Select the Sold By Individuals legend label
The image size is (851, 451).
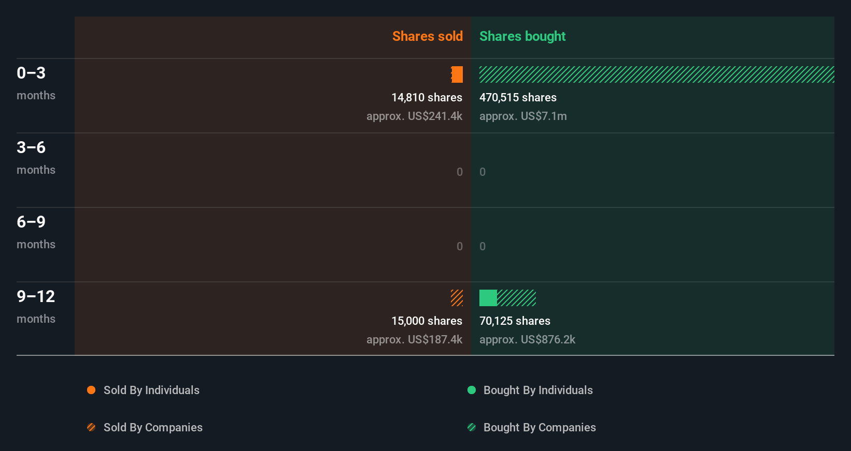pyautogui.click(x=151, y=390)
